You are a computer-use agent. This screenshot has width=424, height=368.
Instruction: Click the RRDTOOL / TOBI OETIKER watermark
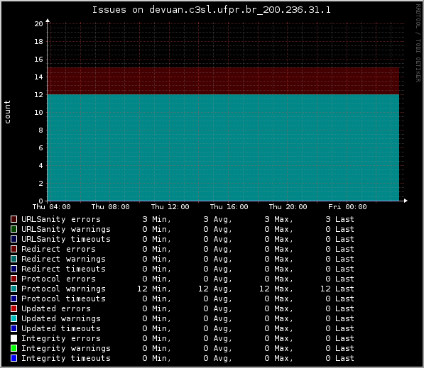(x=418, y=43)
